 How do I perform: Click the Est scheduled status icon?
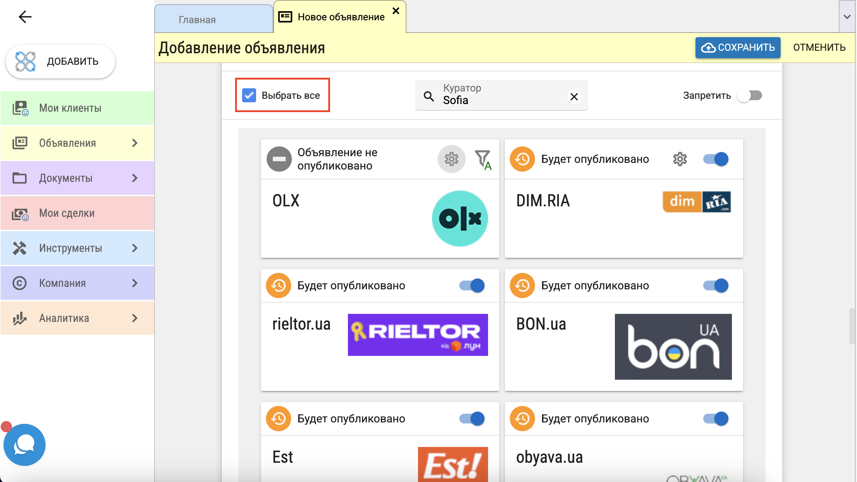279,419
